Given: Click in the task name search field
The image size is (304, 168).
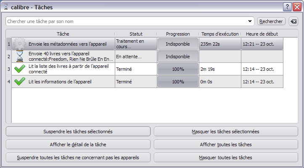Looking at the screenshot, I should [126, 21].
